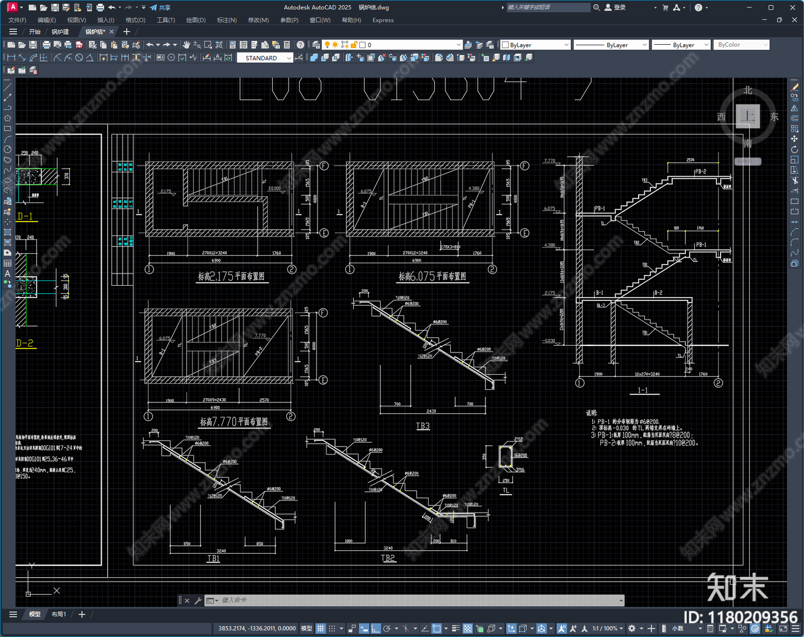The width and height of the screenshot is (804, 637).
Task: Open the Customize wrench icon on command line
Action: click(198, 600)
